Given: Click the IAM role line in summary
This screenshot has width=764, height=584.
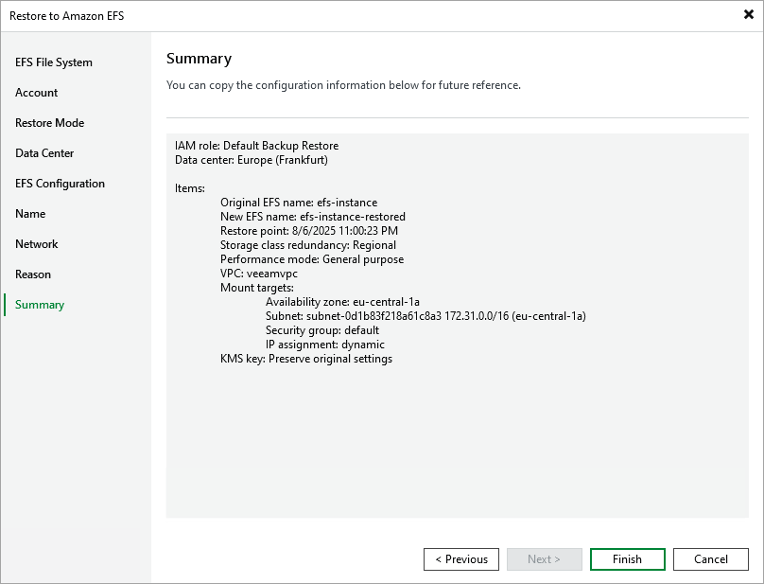Looking at the screenshot, I should tap(256, 146).
